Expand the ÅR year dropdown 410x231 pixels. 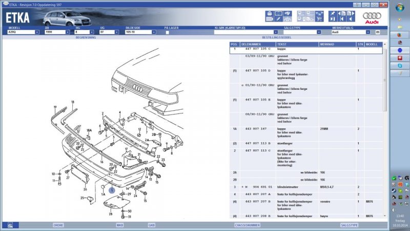[66, 32]
